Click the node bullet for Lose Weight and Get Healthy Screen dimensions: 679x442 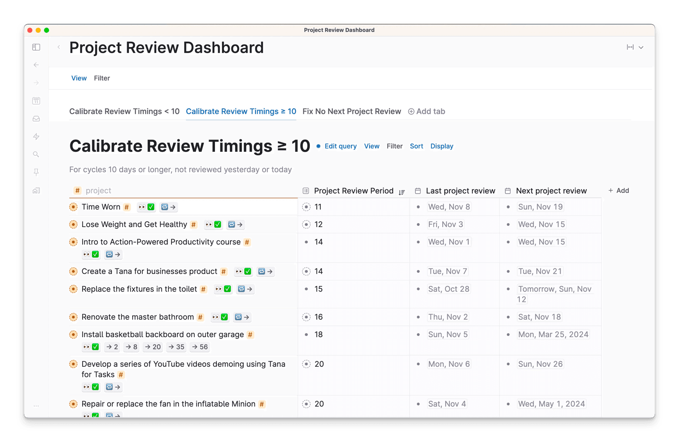(x=74, y=224)
